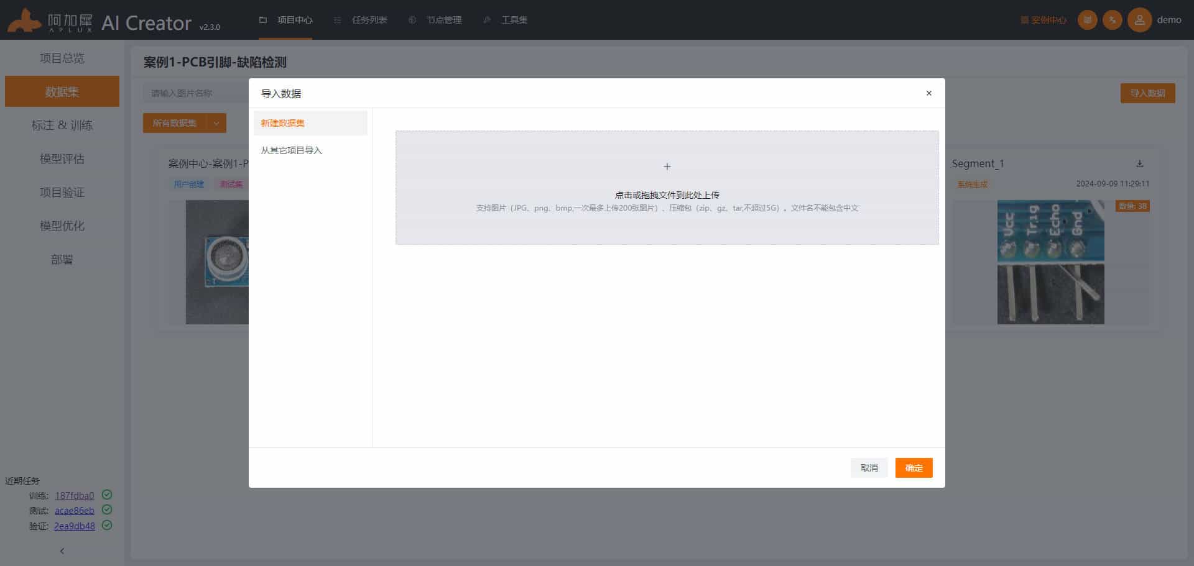Close the 导入数据 dialog
The height and width of the screenshot is (566, 1194).
tap(928, 93)
